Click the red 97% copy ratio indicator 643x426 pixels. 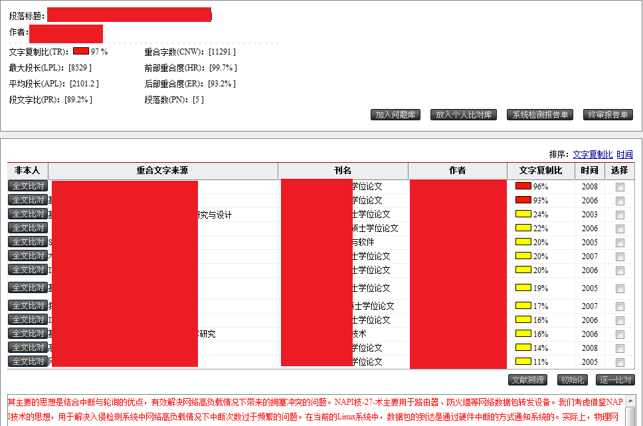click(81, 51)
